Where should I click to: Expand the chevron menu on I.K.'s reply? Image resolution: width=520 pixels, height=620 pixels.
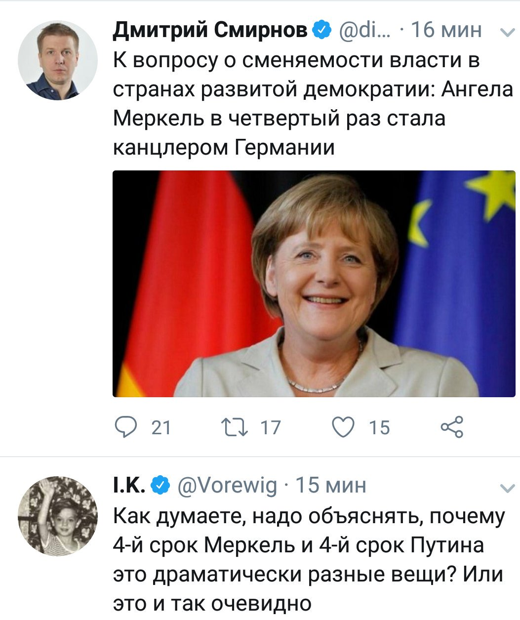coord(507,489)
